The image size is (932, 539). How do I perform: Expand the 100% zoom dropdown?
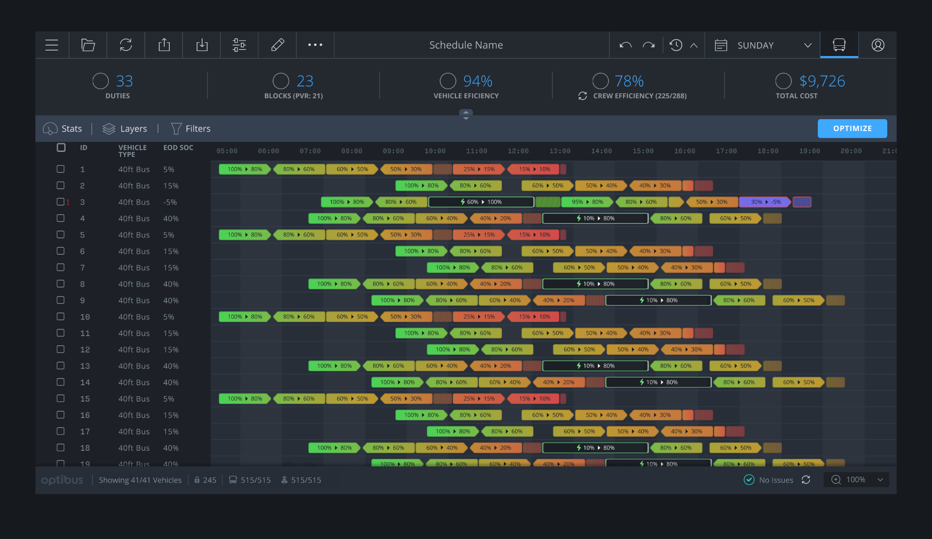click(880, 479)
